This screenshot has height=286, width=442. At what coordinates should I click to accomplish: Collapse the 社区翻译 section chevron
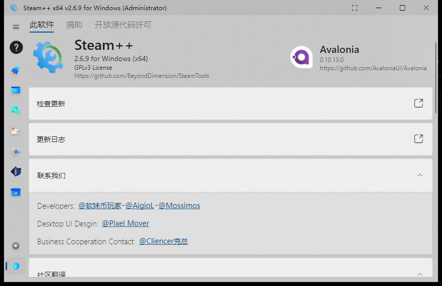[420, 274]
